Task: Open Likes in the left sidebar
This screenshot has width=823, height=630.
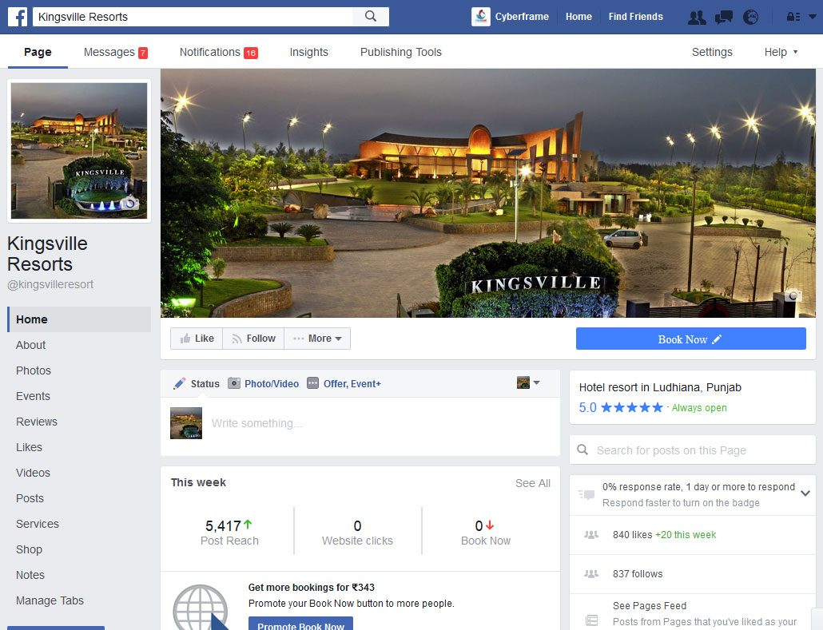Action: (29, 447)
